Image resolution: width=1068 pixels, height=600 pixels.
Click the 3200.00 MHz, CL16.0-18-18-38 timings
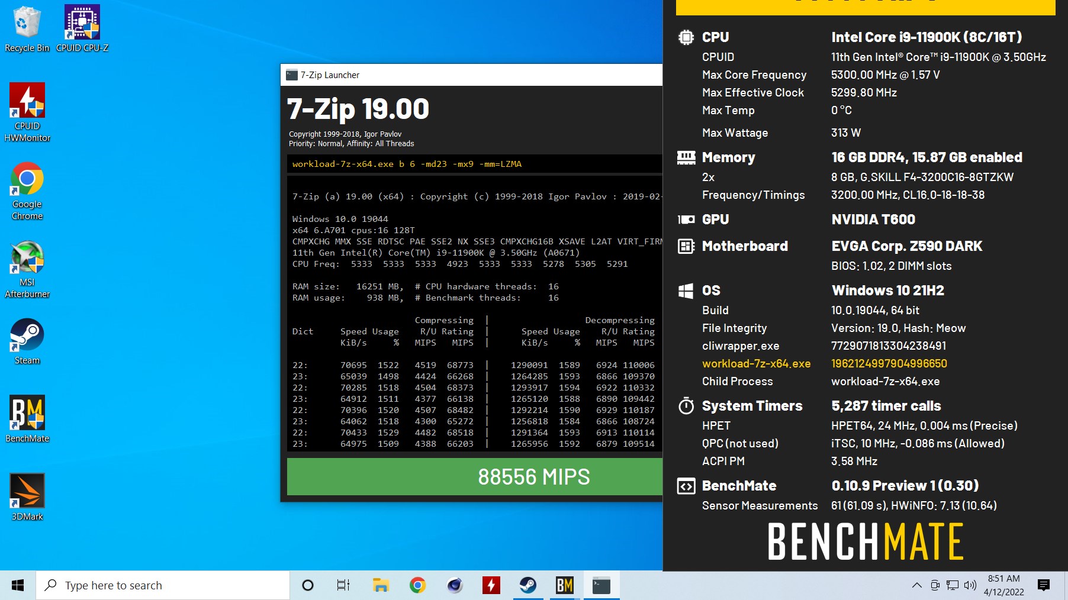[908, 195]
